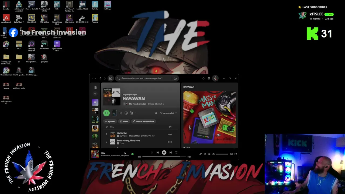
Task: Open Friend Activity in Spotify
Action: click(209, 78)
